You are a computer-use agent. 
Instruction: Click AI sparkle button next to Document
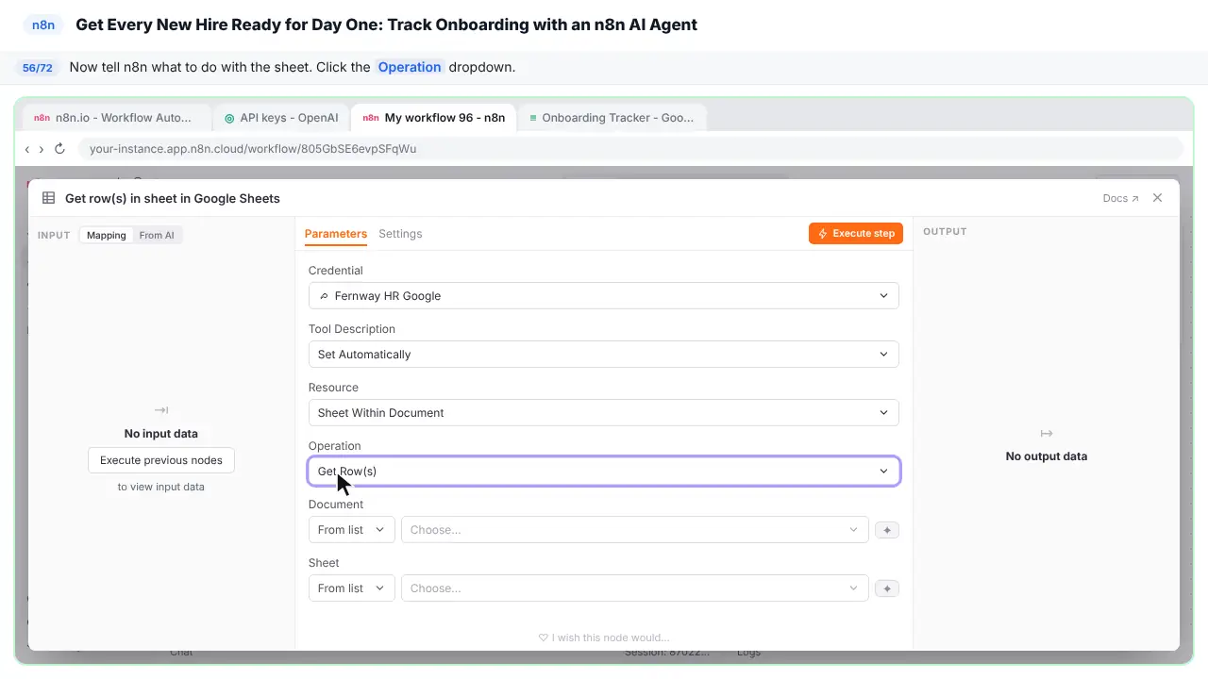pyautogui.click(x=886, y=530)
